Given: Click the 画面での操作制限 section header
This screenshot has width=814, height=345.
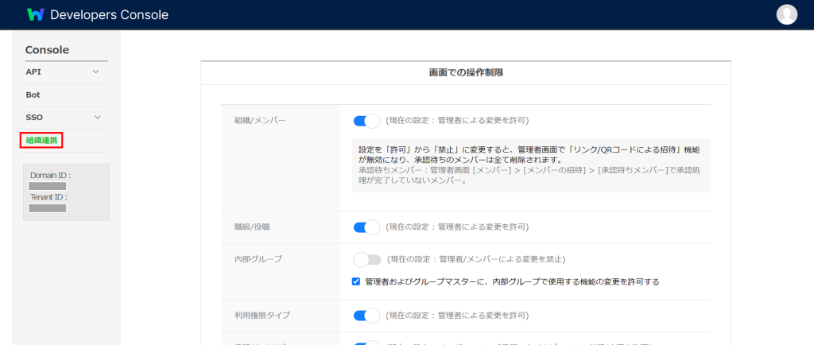Looking at the screenshot, I should point(465,72).
